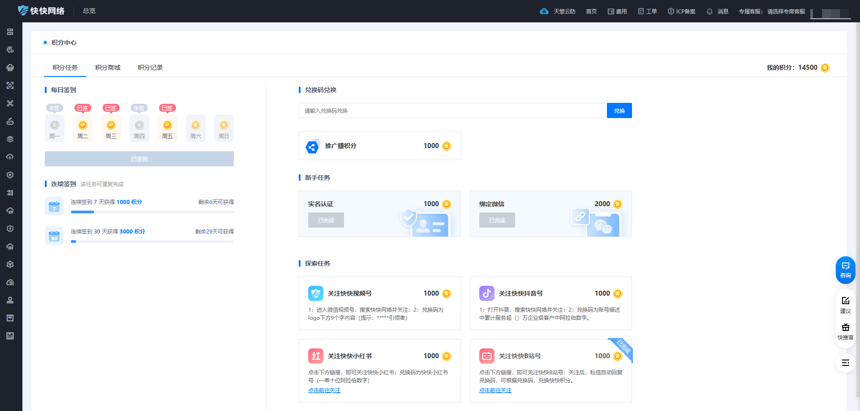The width and height of the screenshot is (860, 411).
Task: Select the 周日 sign-in day coin
Action: tap(224, 126)
